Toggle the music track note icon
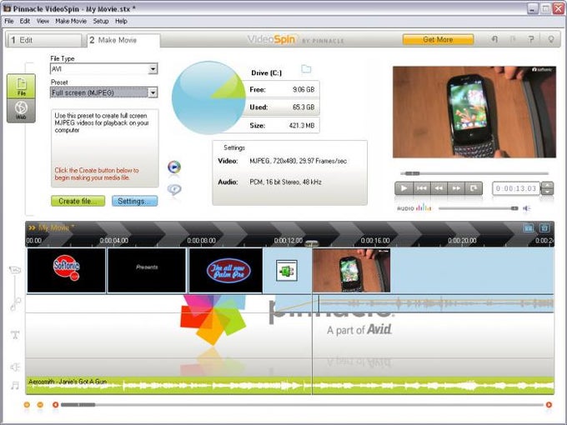This screenshot has width=567, height=425. coord(15,385)
